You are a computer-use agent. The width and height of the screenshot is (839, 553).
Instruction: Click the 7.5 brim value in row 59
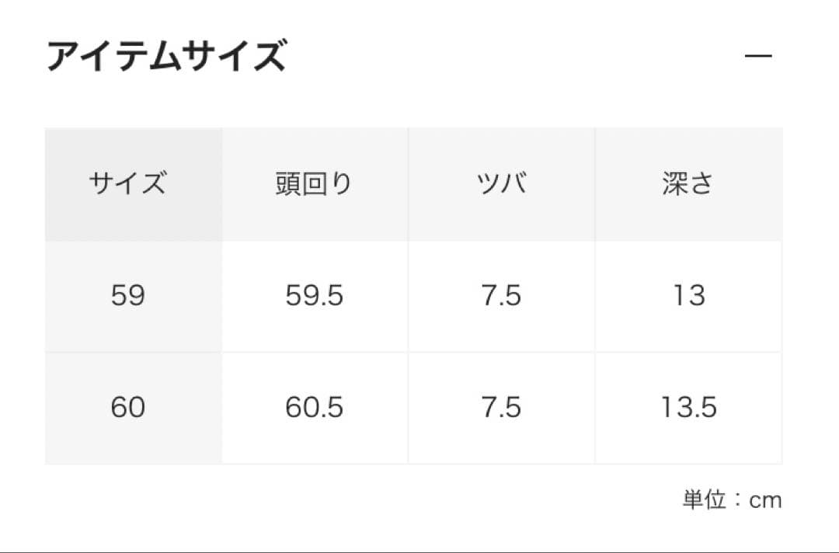pos(501,296)
